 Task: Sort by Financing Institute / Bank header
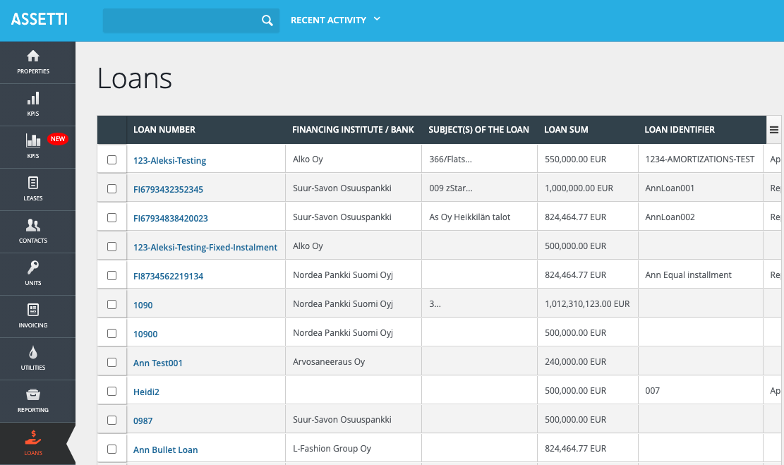(353, 130)
